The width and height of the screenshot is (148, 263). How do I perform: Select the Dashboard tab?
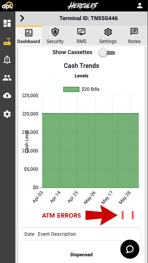click(x=29, y=36)
